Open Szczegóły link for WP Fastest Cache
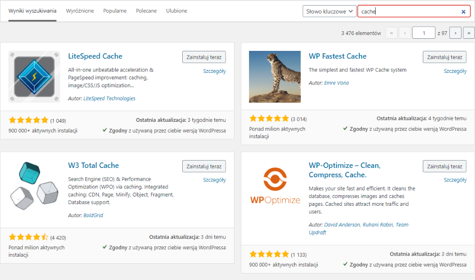 [x=455, y=71]
